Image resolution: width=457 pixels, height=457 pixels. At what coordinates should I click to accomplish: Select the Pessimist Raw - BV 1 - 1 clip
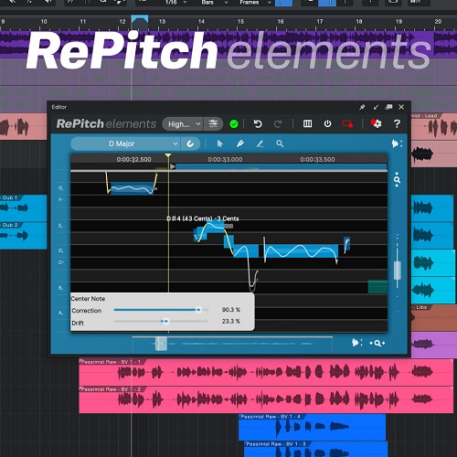click(266, 372)
